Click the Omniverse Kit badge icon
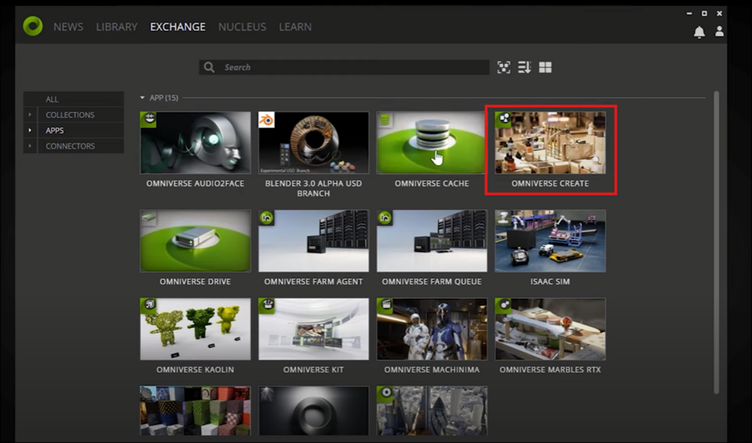 point(266,306)
